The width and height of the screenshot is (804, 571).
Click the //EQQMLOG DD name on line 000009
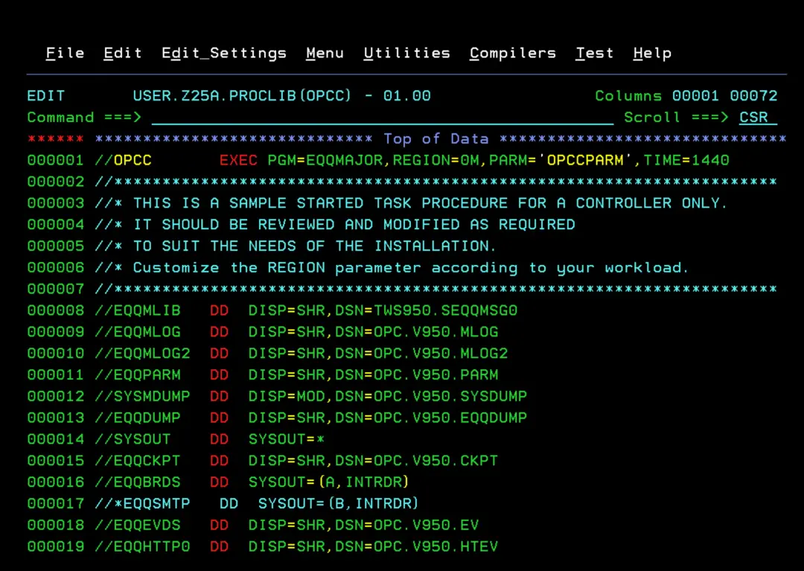click(138, 333)
